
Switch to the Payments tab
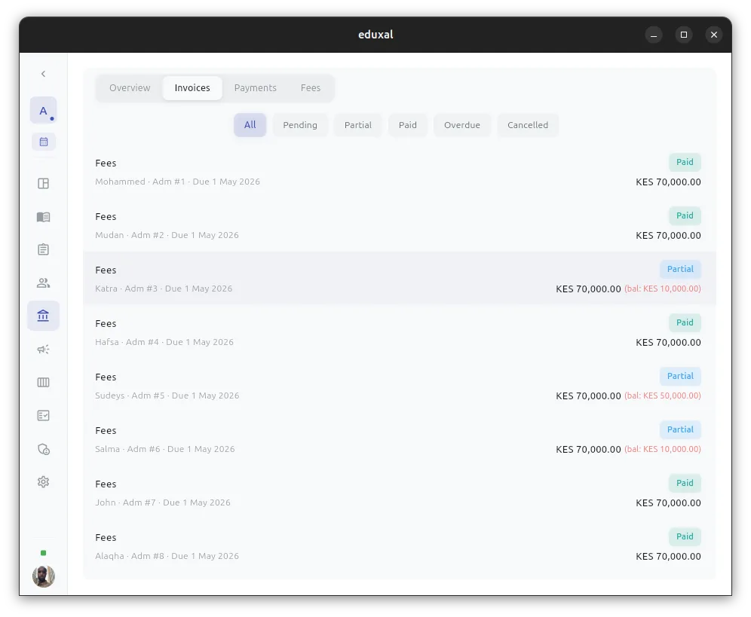(255, 87)
